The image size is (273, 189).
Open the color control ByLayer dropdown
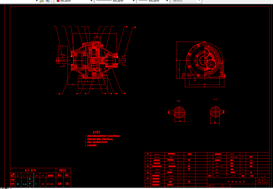tap(91, 1)
